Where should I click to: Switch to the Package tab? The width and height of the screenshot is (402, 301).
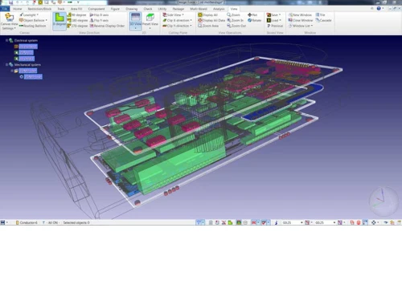(x=178, y=9)
